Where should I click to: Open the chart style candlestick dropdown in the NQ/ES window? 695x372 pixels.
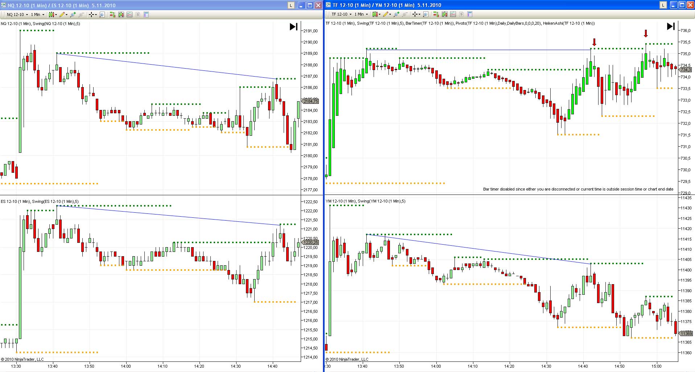53,15
